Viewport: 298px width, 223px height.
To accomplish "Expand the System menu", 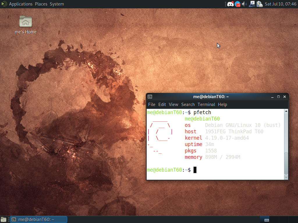I will click(57, 4).
